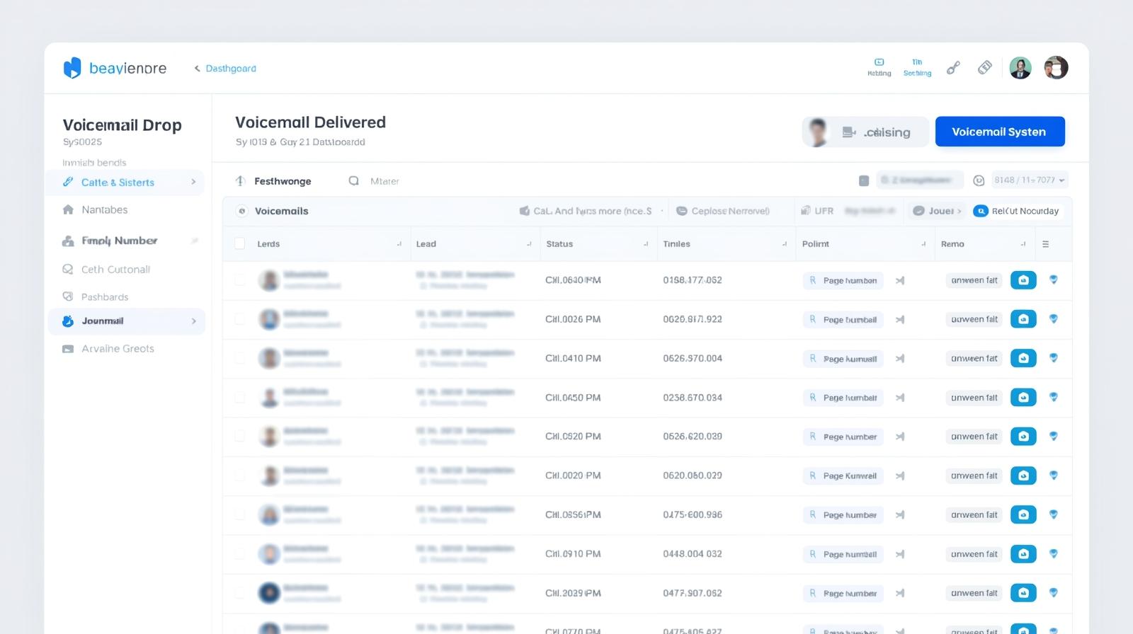Sort by the Lead column arrow
This screenshot has width=1133, height=634.
pos(529,244)
